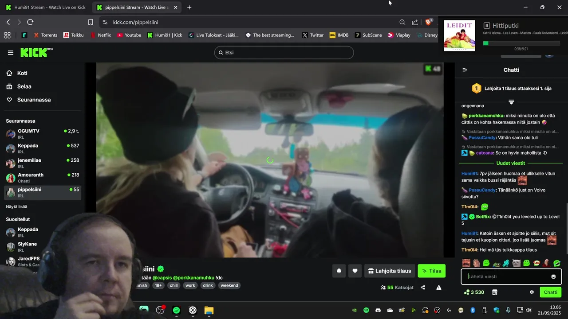Open Amouranth channel from followed list
568x319 pixels.
point(43,178)
